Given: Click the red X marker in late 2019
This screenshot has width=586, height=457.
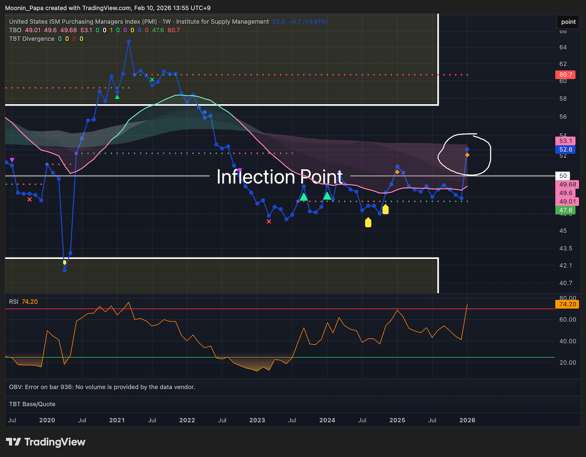Looking at the screenshot, I should pyautogui.click(x=29, y=199).
